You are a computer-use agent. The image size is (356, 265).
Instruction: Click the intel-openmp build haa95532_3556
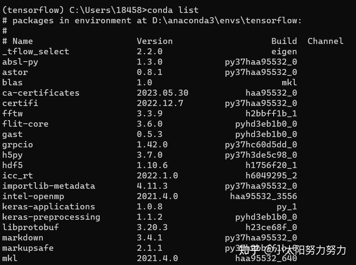click(263, 196)
